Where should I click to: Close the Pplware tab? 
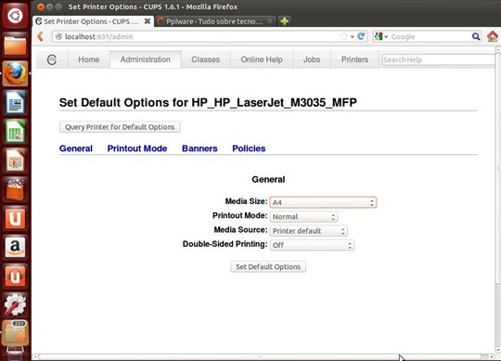click(270, 21)
